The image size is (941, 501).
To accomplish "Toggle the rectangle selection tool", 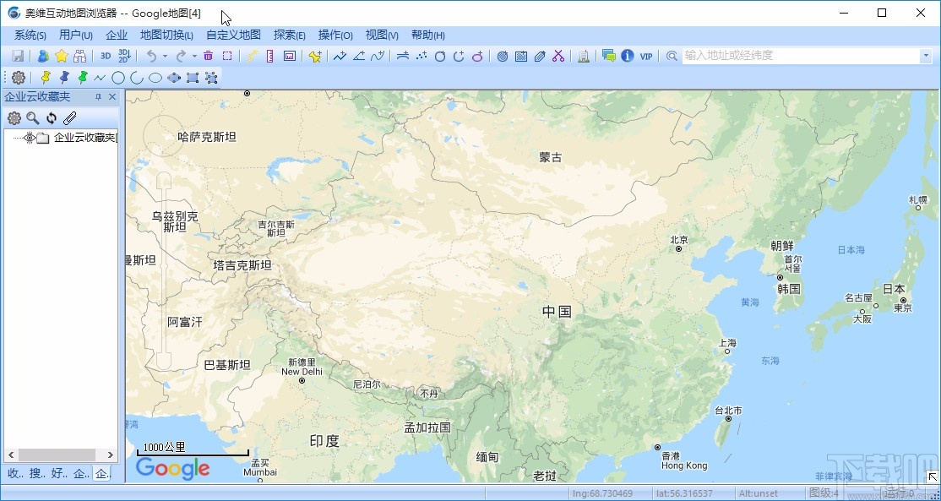I will tap(226, 56).
